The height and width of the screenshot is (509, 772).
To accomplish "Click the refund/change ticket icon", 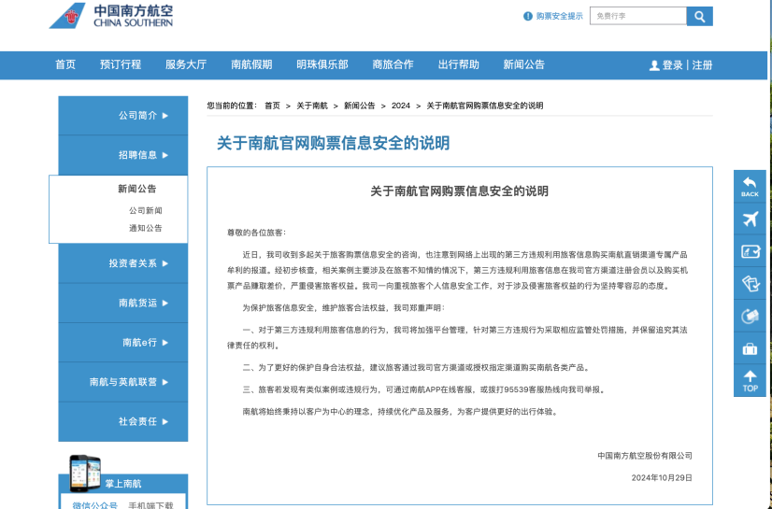I will (750, 317).
